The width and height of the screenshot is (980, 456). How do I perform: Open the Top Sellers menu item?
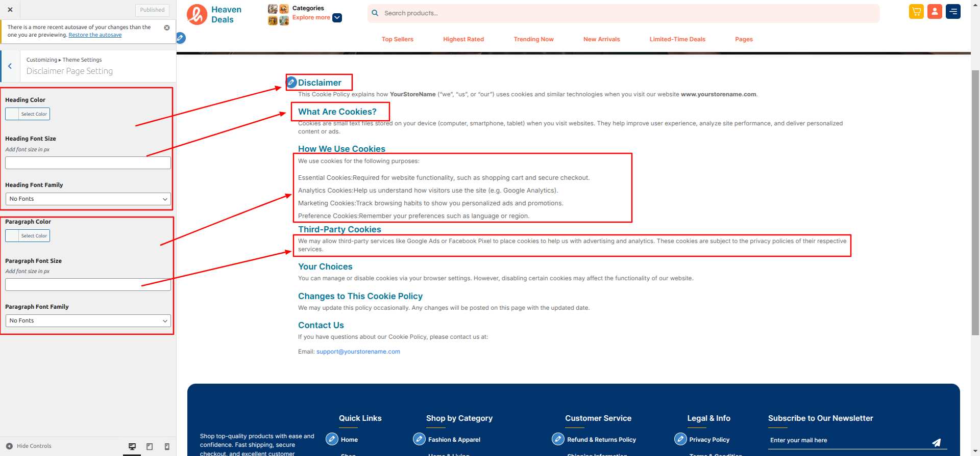398,39
